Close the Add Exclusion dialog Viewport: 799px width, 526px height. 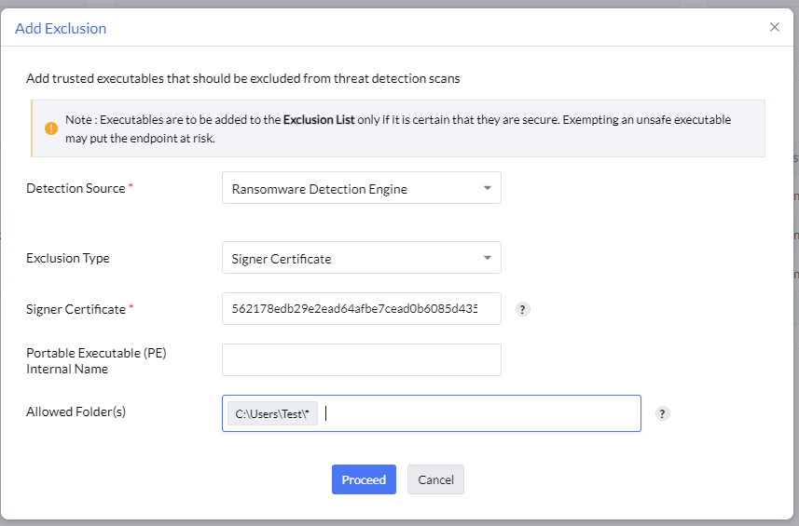(x=775, y=27)
